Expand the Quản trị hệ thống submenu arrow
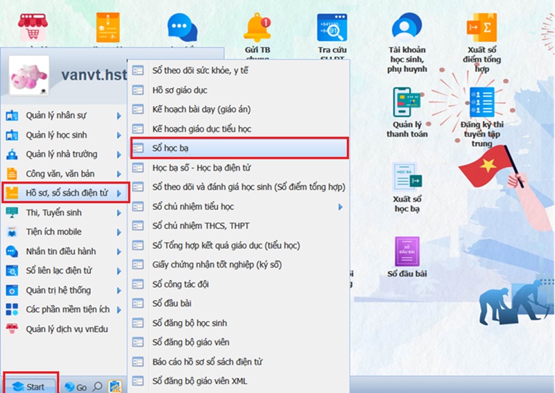Viewport: 555px width, 393px height. tap(119, 291)
